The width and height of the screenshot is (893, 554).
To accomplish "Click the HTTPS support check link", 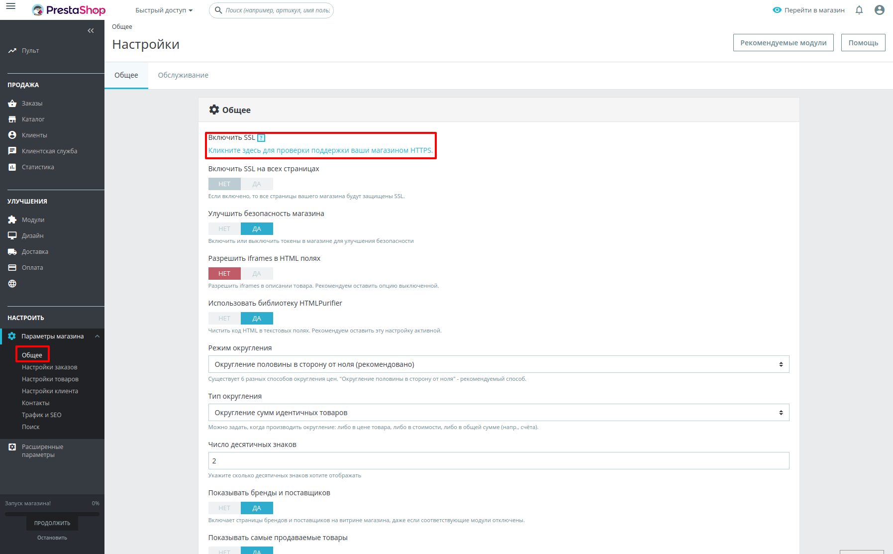I will tap(320, 149).
